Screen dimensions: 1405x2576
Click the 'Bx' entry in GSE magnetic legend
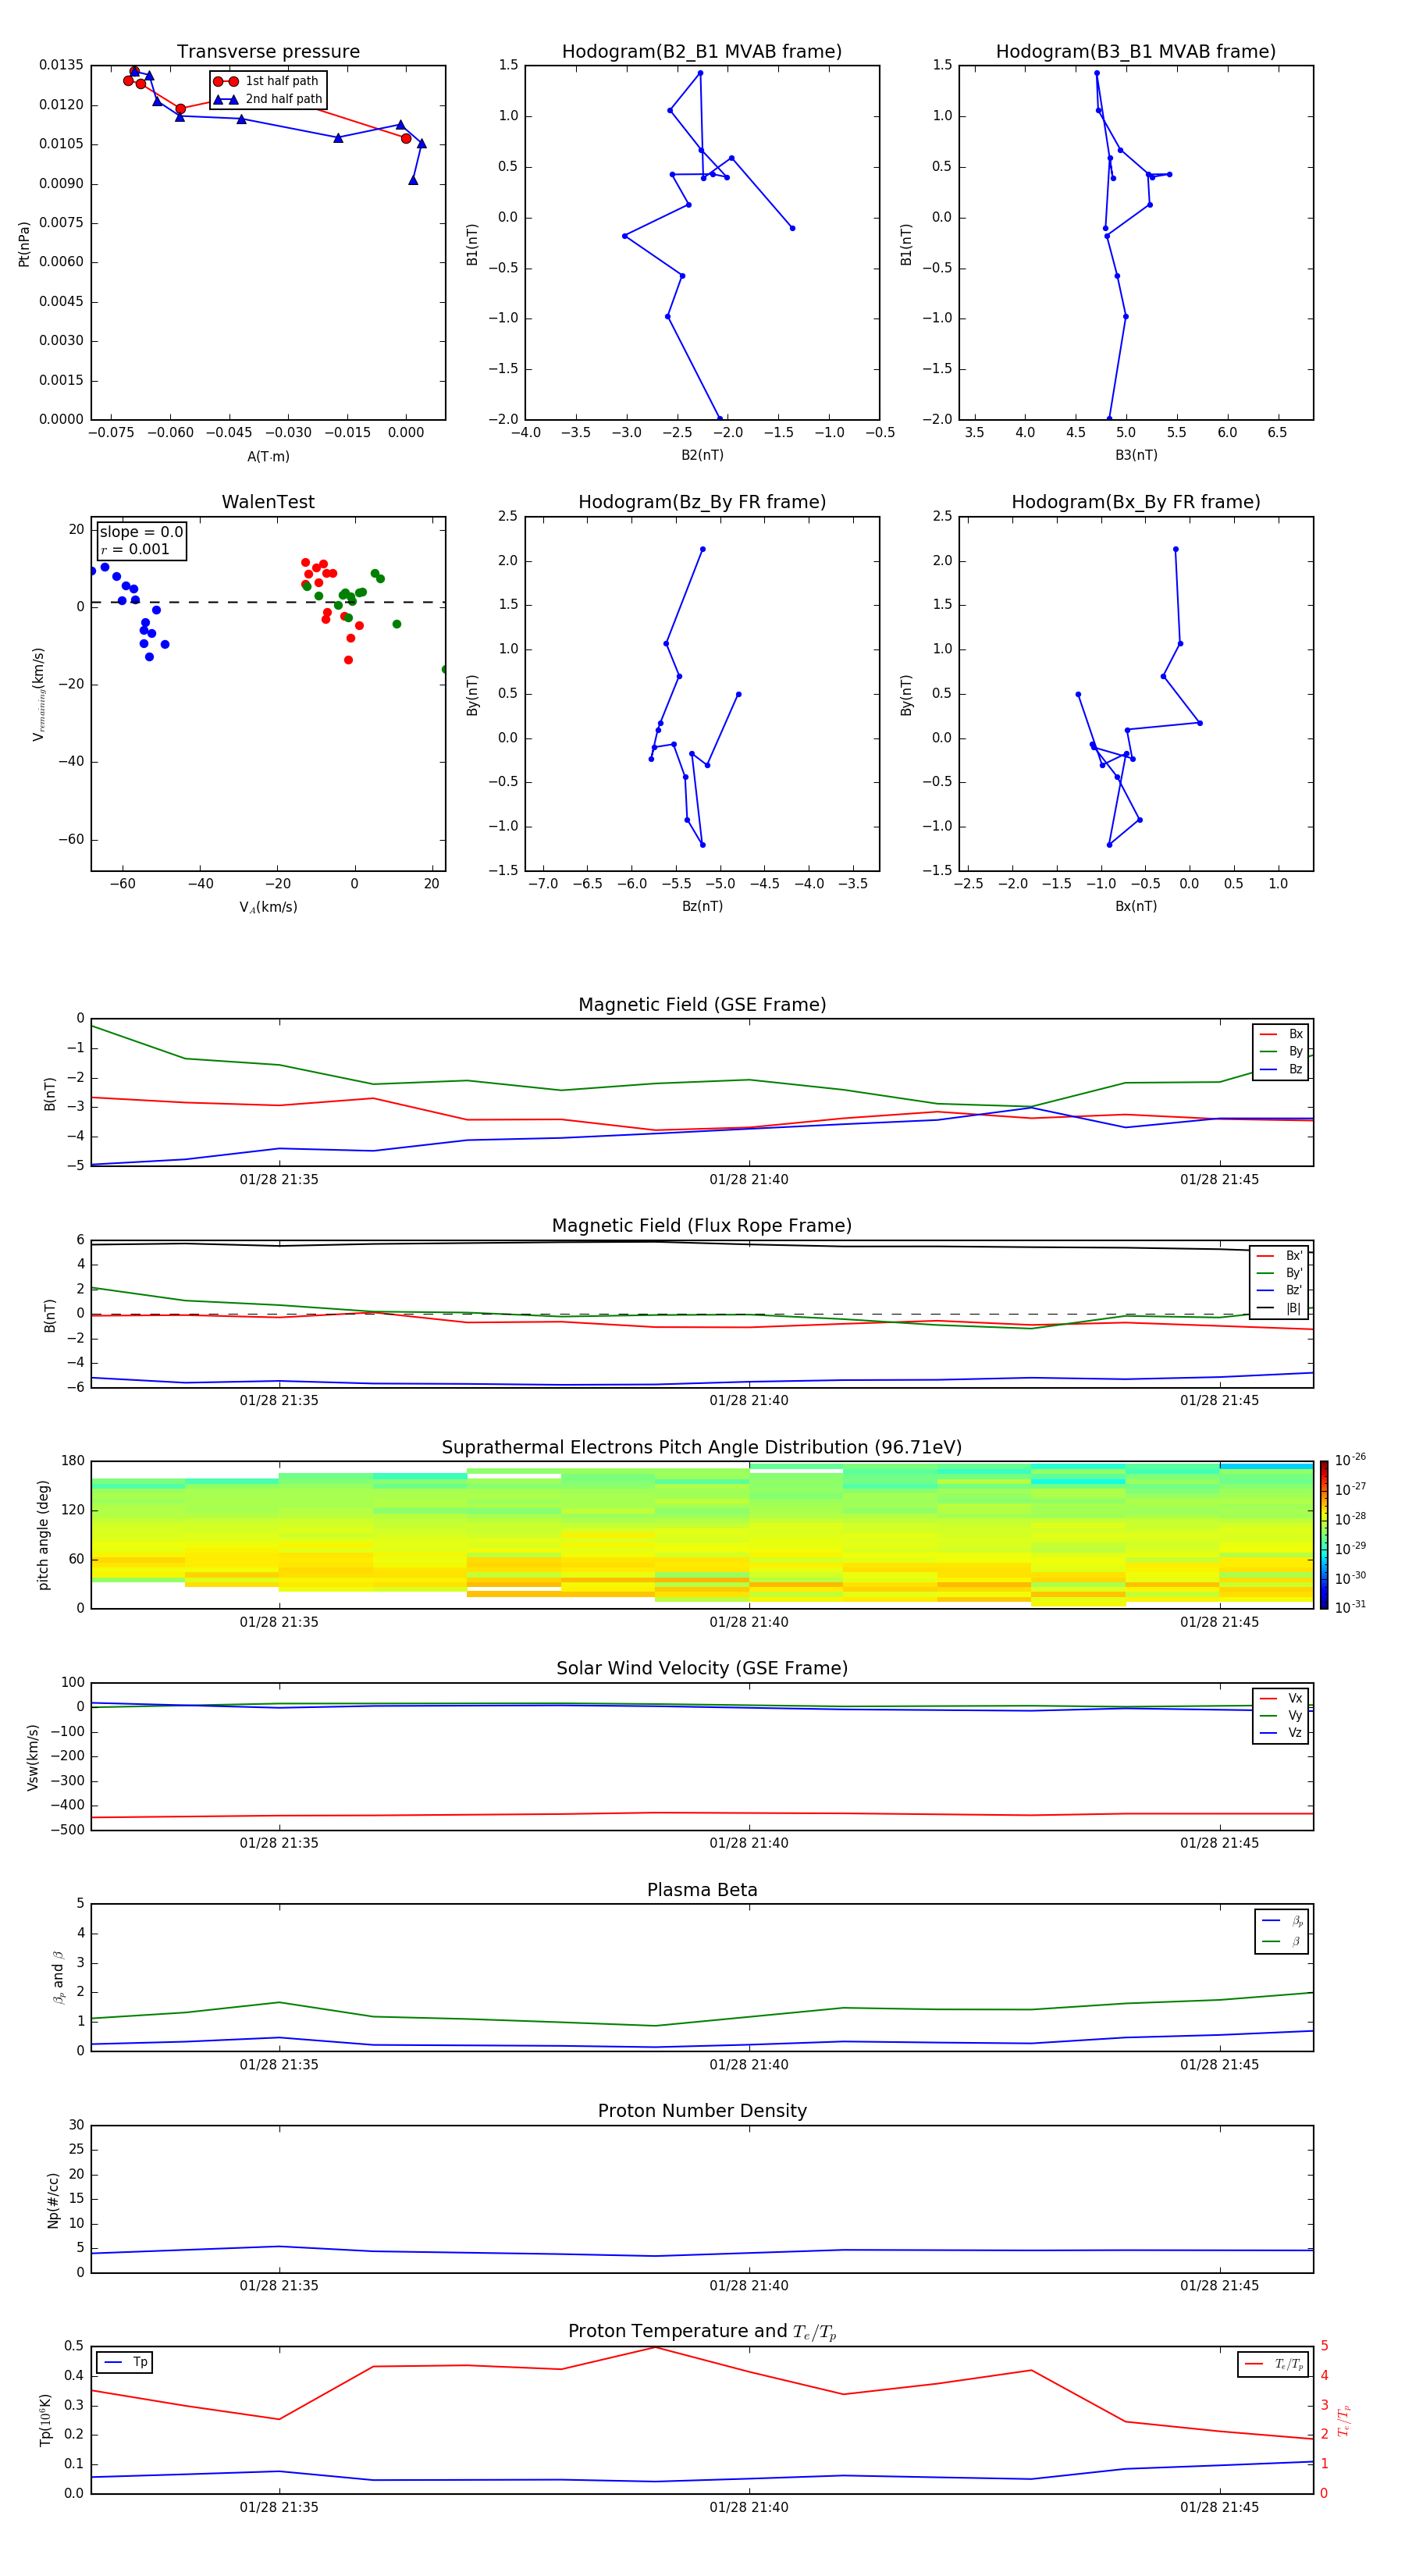pos(1281,1034)
